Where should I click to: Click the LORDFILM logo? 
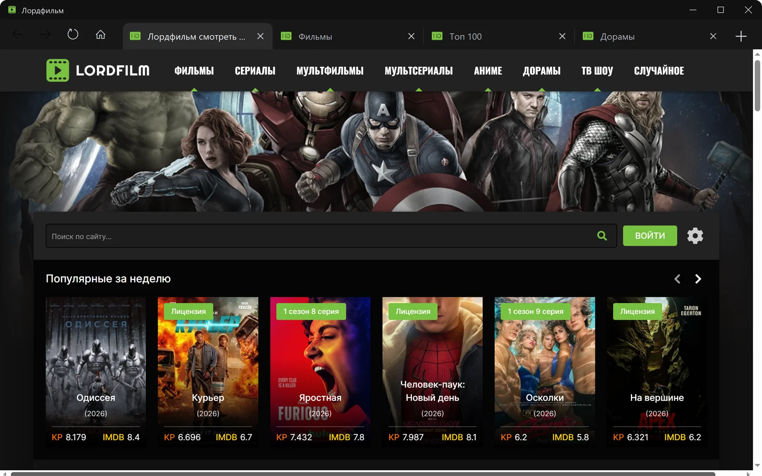98,71
